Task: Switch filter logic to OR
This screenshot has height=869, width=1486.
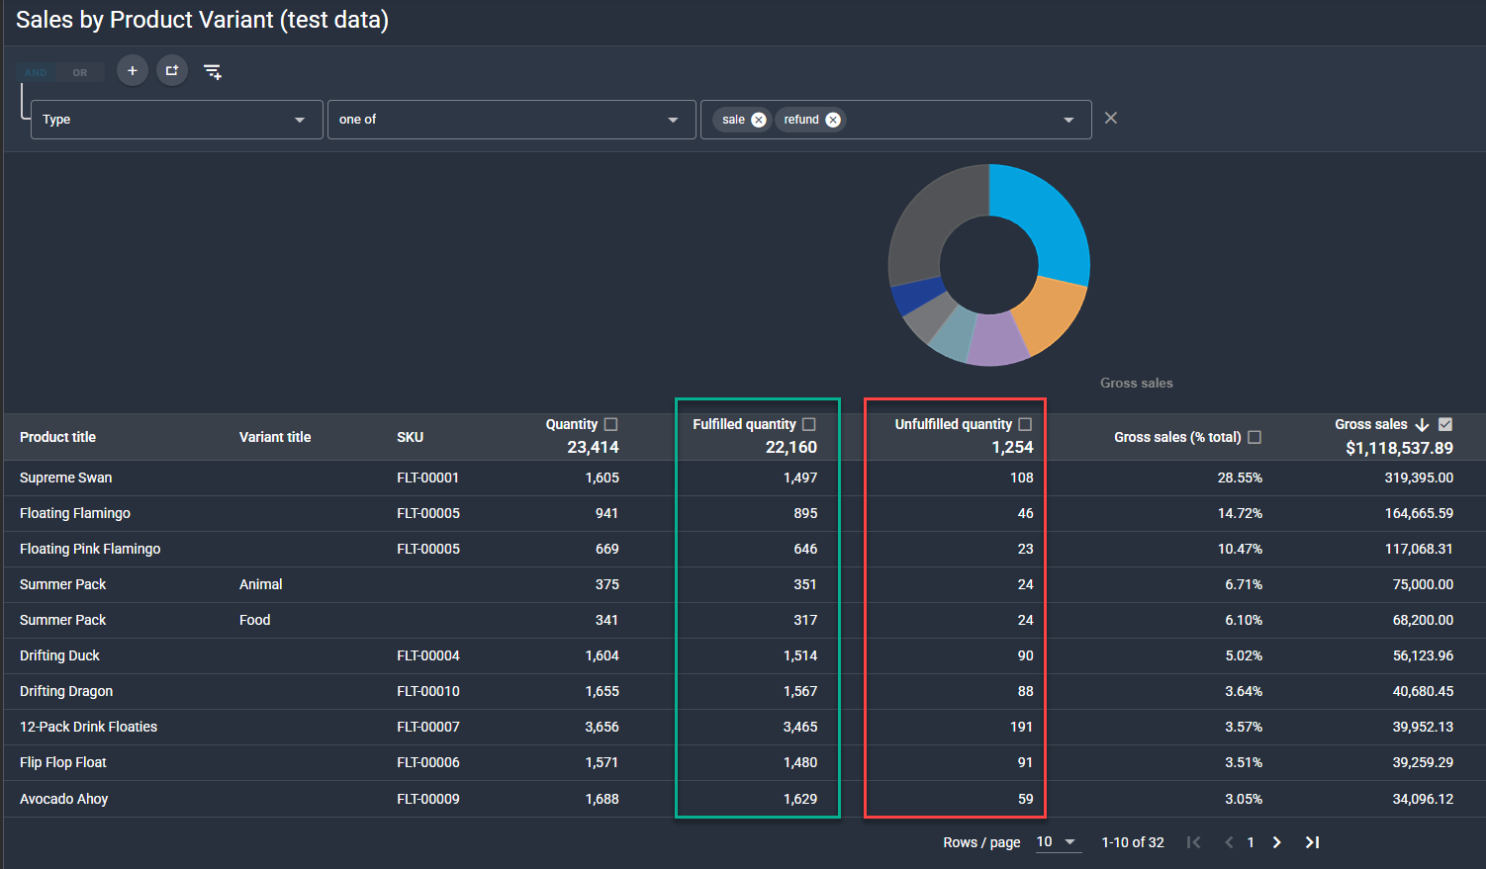Action: [80, 72]
